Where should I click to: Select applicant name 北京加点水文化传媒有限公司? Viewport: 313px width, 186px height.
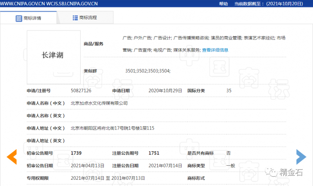point(99,103)
